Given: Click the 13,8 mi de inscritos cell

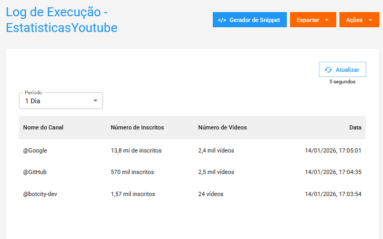Looking at the screenshot, I should (x=136, y=150).
